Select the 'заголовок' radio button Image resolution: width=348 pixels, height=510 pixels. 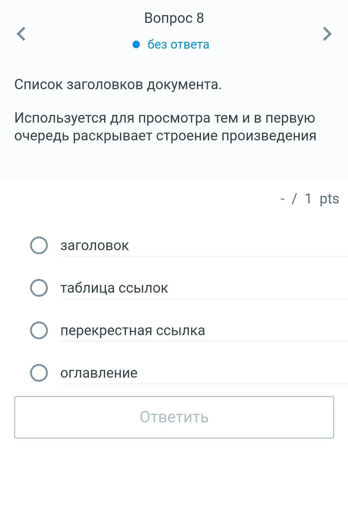(x=39, y=245)
